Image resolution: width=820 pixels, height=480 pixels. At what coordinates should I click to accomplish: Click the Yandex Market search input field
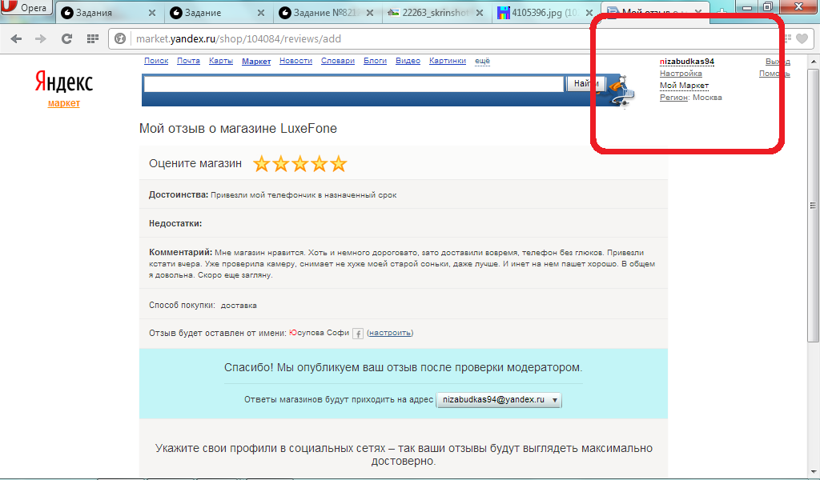coord(354,83)
